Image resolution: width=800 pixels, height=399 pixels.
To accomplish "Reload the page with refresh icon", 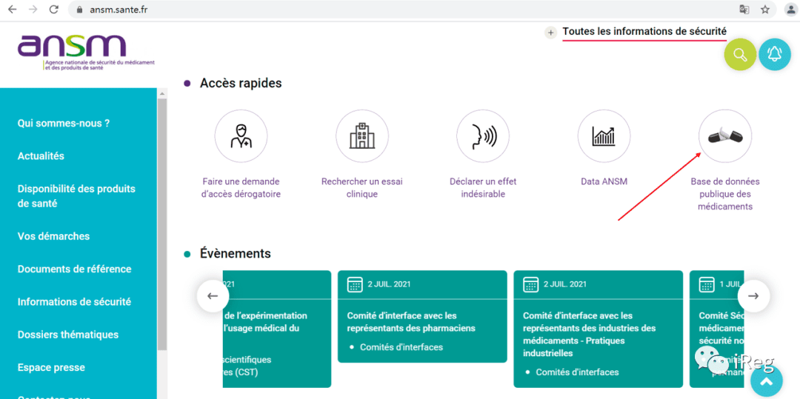I will point(53,9).
